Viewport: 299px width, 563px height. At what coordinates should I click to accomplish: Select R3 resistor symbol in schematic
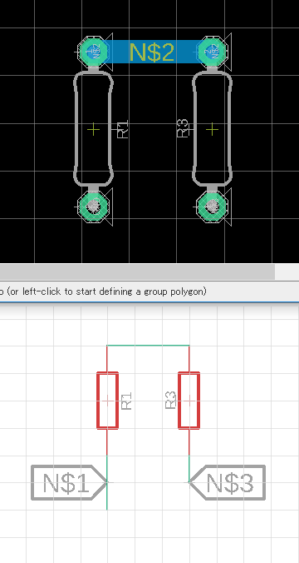click(x=189, y=401)
